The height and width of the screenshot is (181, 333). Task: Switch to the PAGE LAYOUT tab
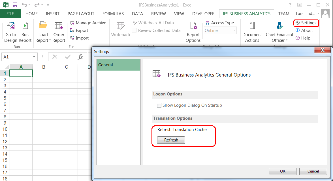pyautogui.click(x=81, y=14)
